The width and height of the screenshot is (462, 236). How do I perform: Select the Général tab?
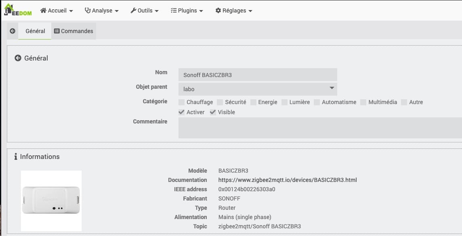(x=35, y=31)
